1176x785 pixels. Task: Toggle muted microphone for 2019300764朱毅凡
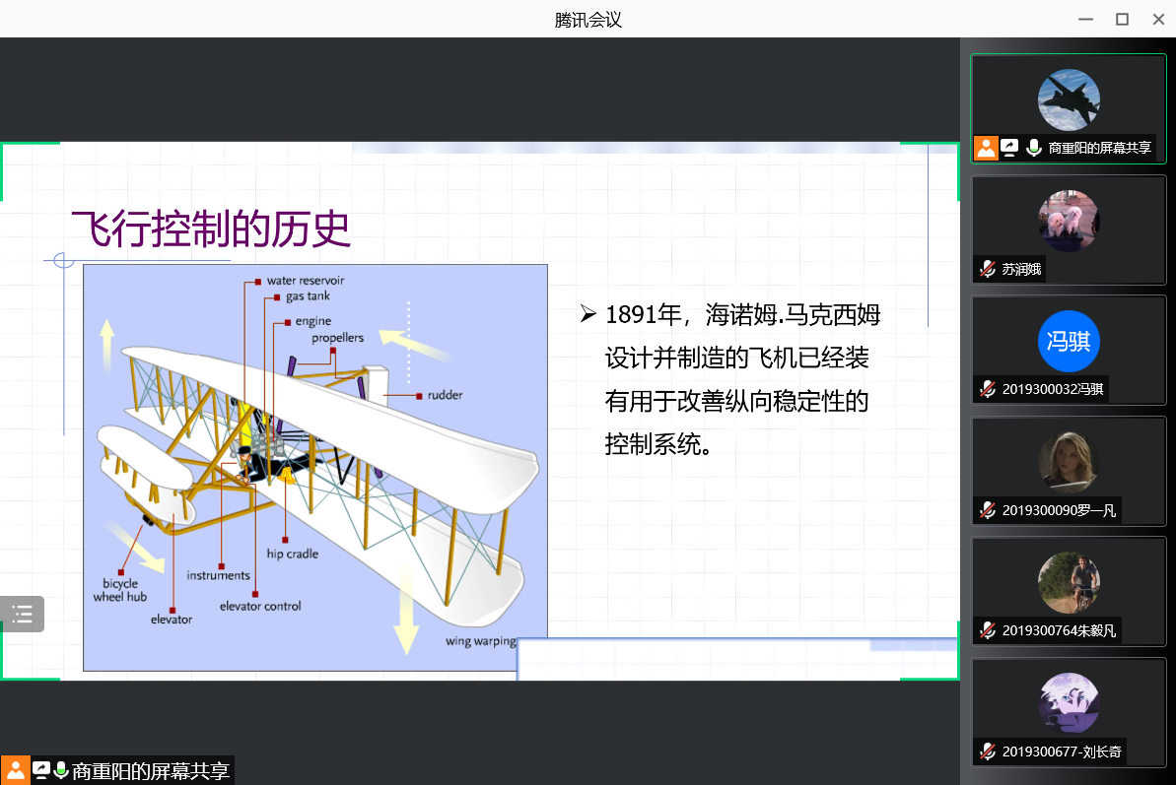988,630
